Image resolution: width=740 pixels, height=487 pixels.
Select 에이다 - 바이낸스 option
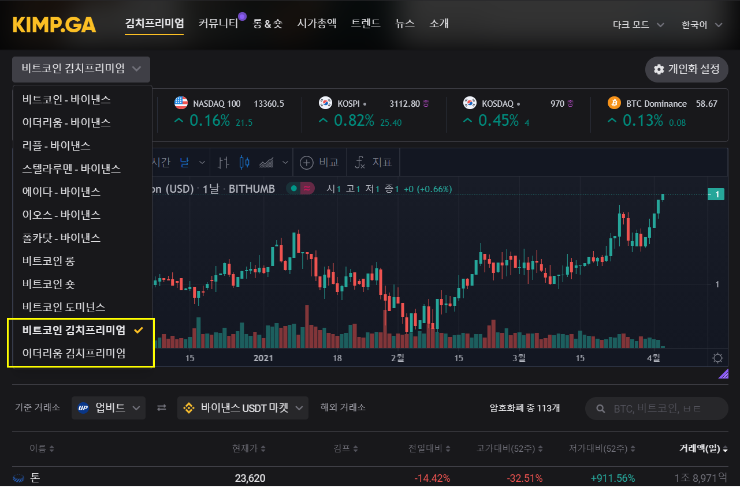82,192
